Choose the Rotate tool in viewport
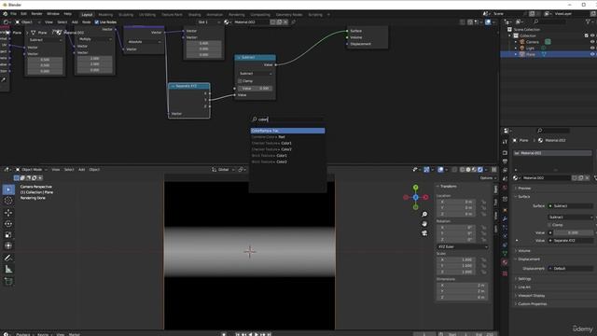 8,224
